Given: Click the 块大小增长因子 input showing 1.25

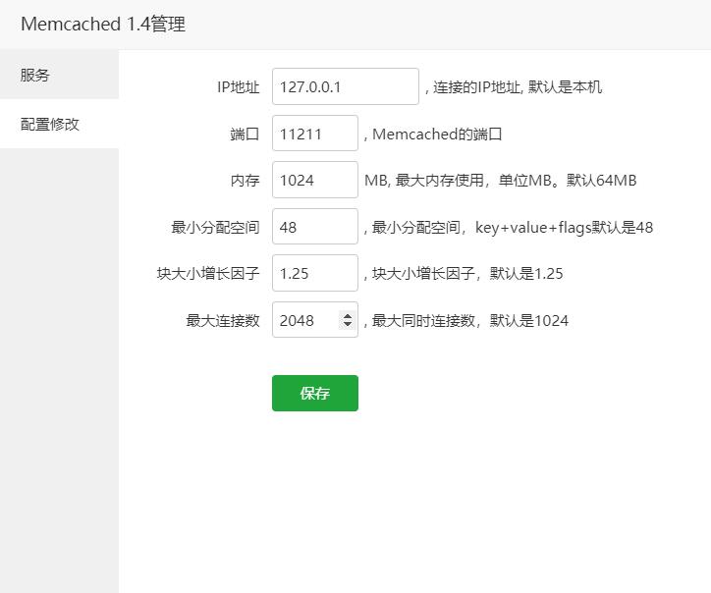Looking at the screenshot, I should tap(315, 273).
